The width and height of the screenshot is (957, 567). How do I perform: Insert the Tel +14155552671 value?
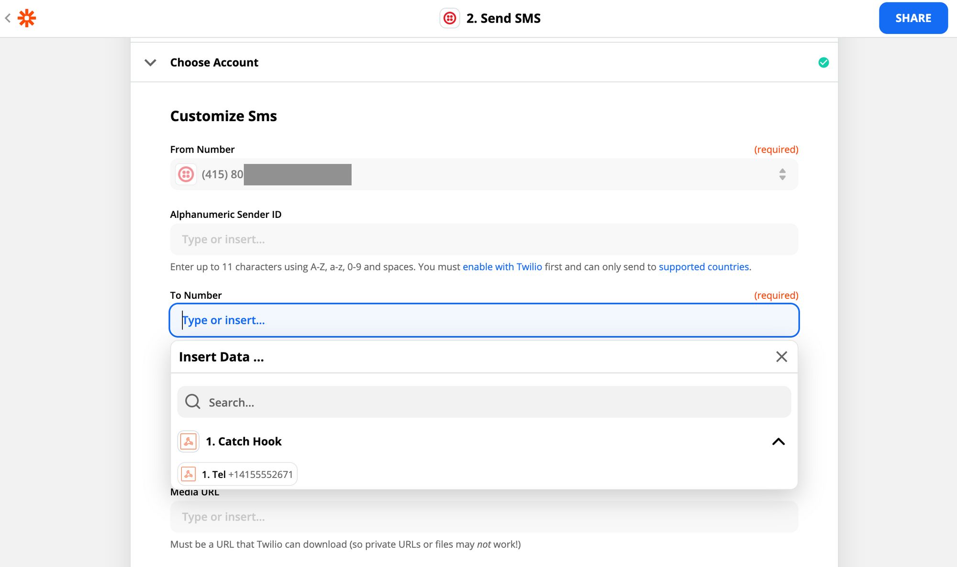237,474
